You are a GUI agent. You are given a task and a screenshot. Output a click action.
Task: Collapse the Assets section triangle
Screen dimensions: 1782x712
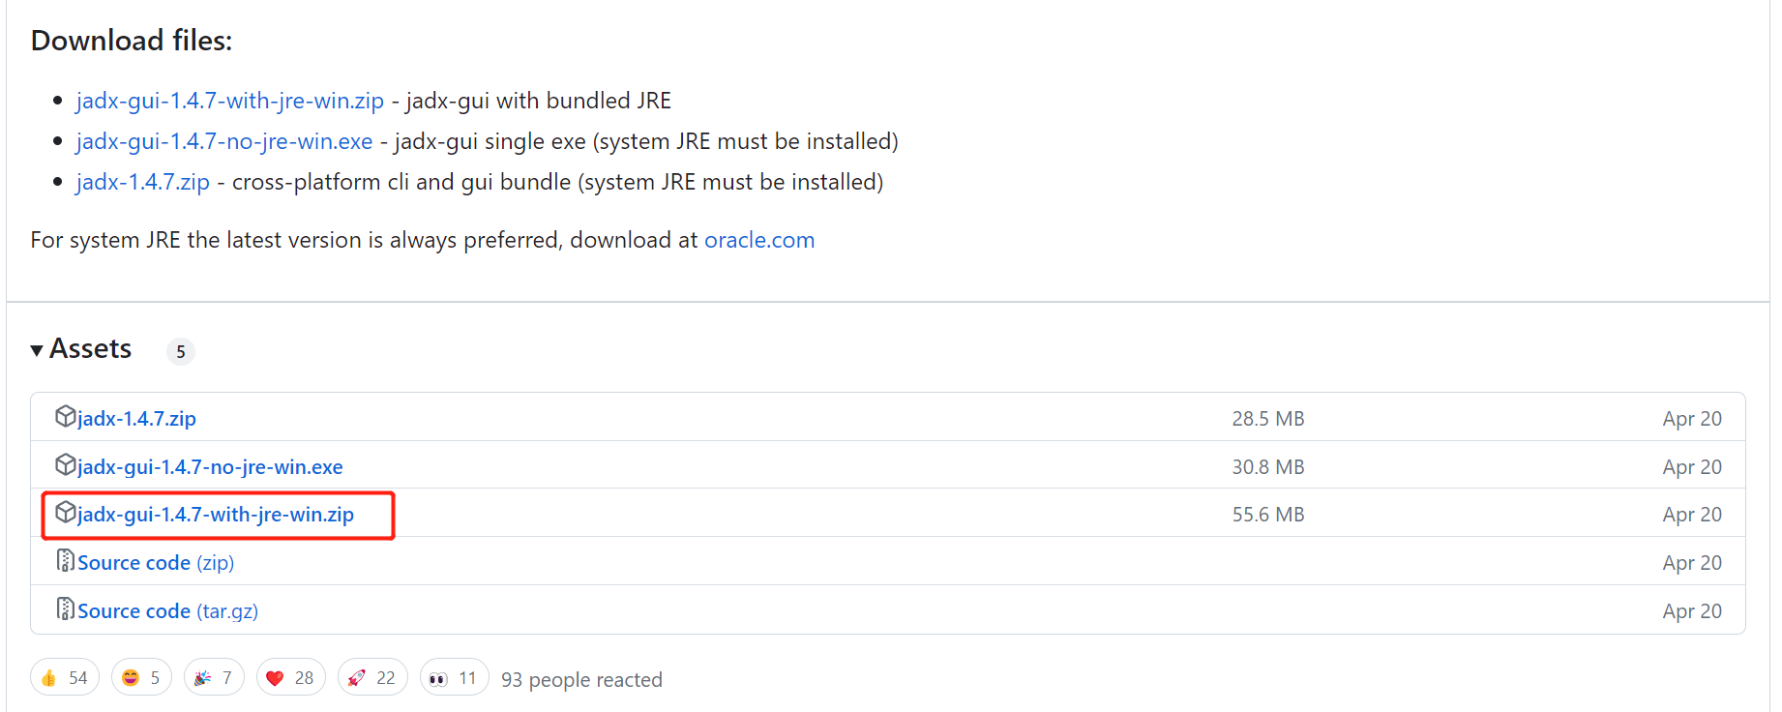pos(37,350)
